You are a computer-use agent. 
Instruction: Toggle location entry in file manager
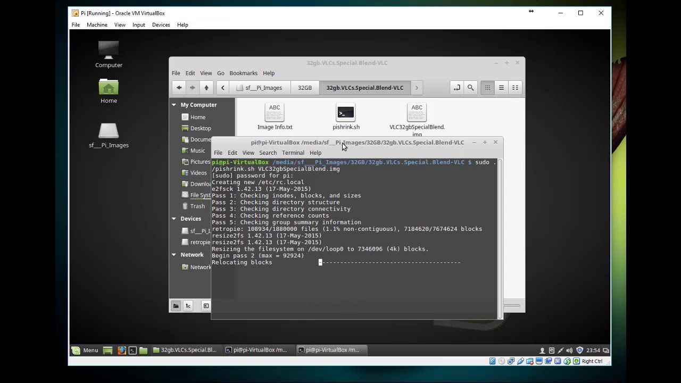pos(457,88)
